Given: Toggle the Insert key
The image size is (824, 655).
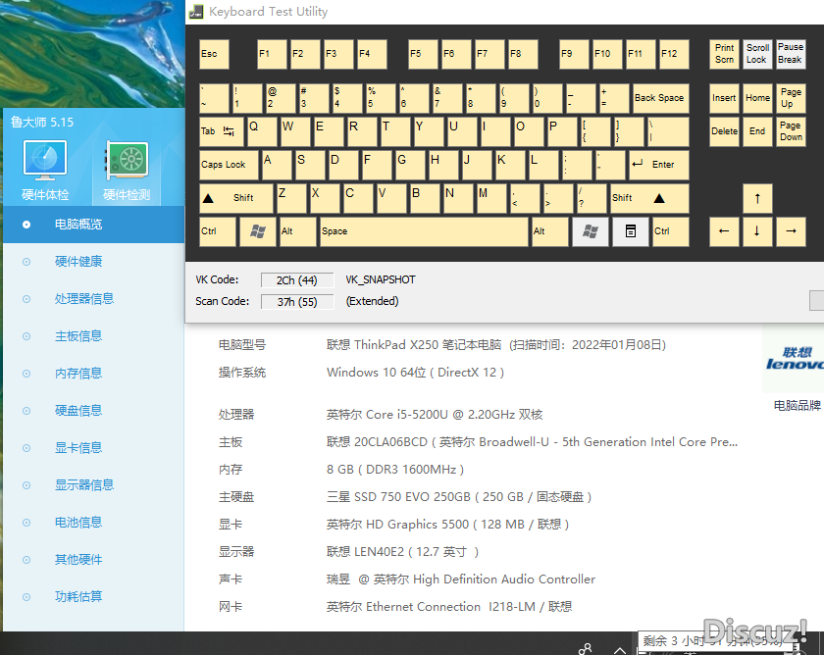Looking at the screenshot, I should (724, 98).
